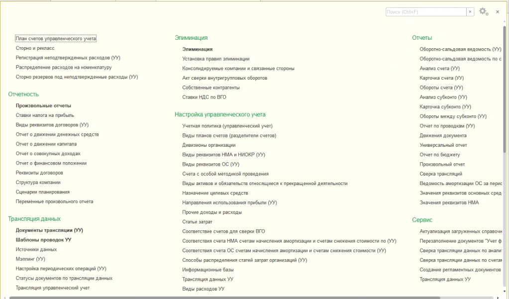Open Реквизиты договоров
509x299 pixels.
pos(39,173)
